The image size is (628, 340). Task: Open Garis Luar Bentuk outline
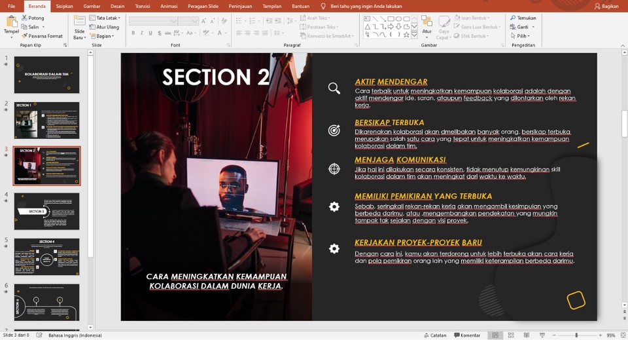[478, 27]
